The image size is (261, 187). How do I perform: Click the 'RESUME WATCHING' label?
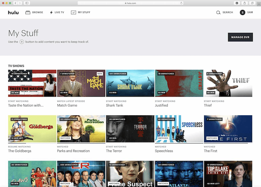(x=19, y=147)
